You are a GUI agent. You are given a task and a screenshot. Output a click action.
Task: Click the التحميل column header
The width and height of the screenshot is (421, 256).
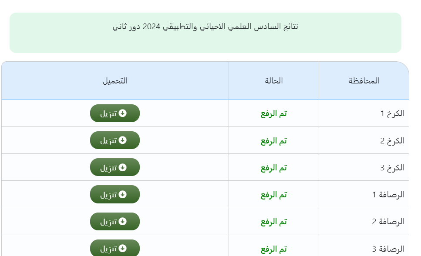(x=115, y=81)
